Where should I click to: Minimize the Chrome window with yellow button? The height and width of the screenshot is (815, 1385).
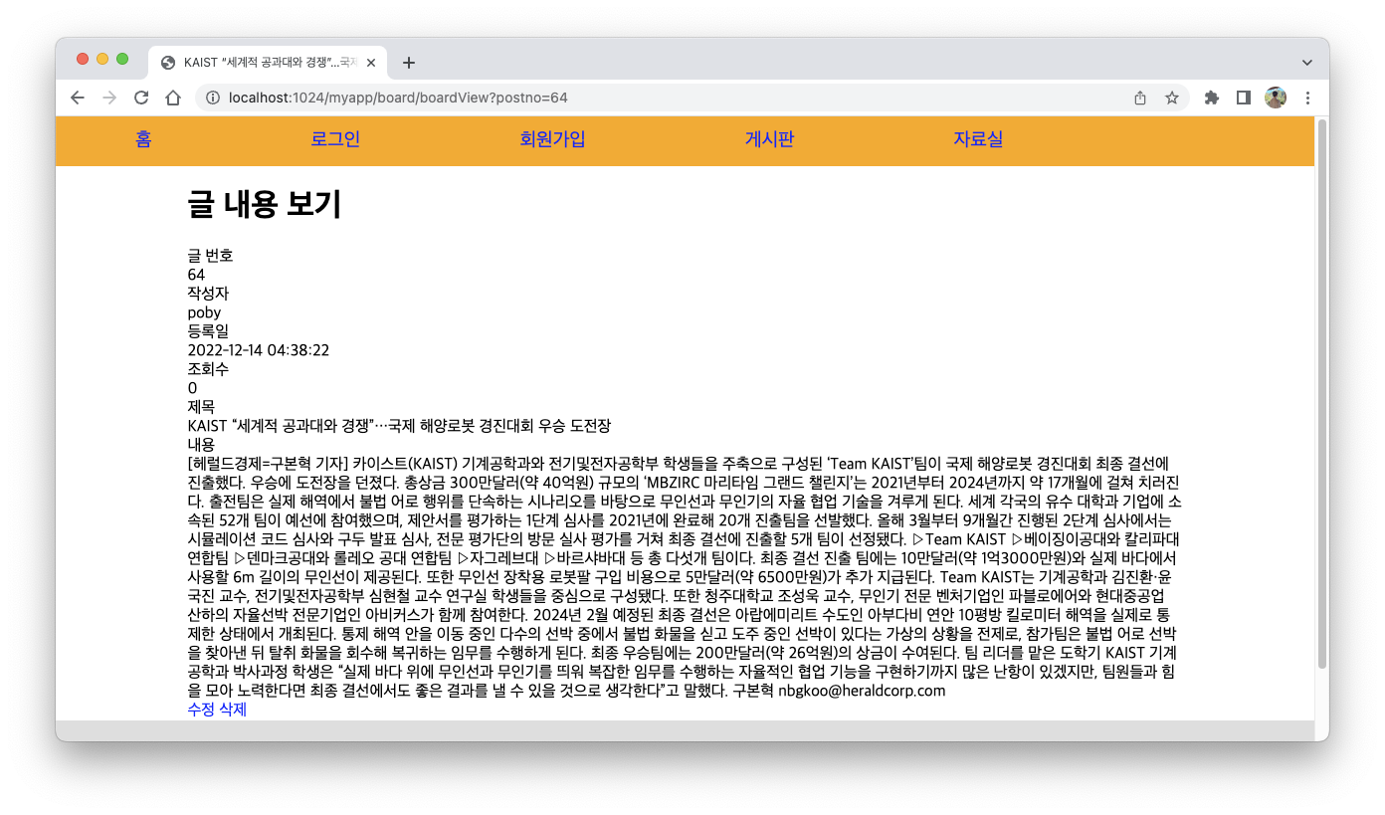click(102, 60)
